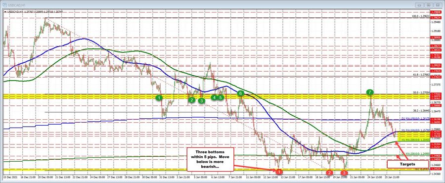The image size is (445, 183).
Task: Click the '61.8 - 1.27662' Fibonacci label
Action: 422,75
